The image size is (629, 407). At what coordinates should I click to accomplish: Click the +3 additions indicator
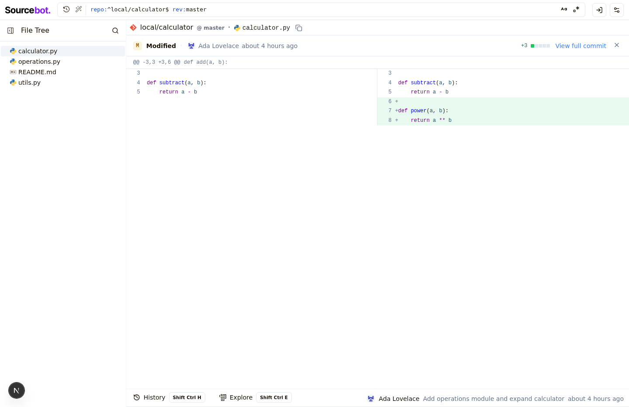click(524, 46)
